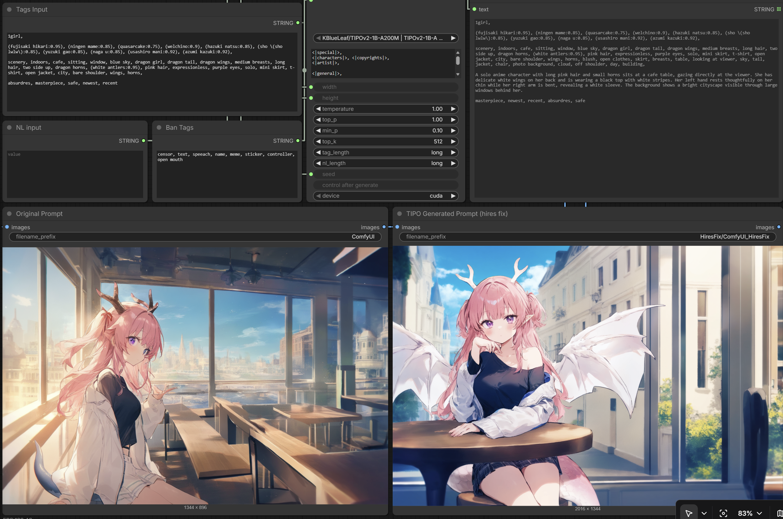The width and height of the screenshot is (783, 519).
Task: Open the canvas mode chevron menu
Action: [704, 513]
